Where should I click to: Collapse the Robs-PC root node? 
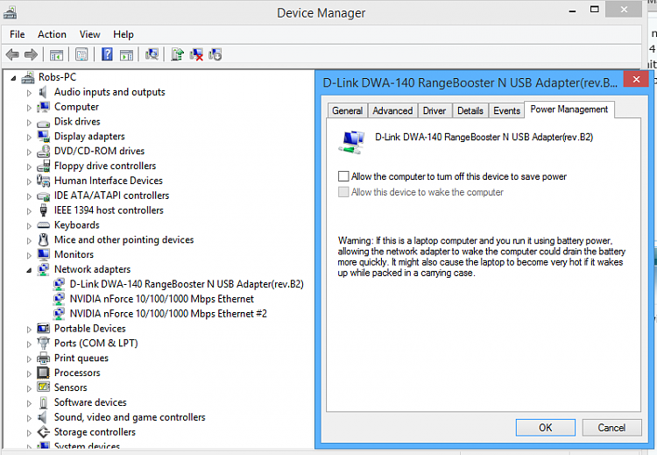[13, 78]
